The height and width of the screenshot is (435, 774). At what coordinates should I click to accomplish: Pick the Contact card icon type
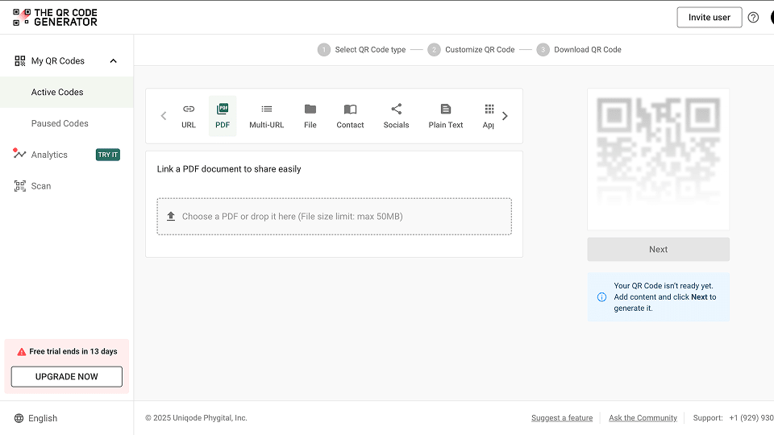350,109
